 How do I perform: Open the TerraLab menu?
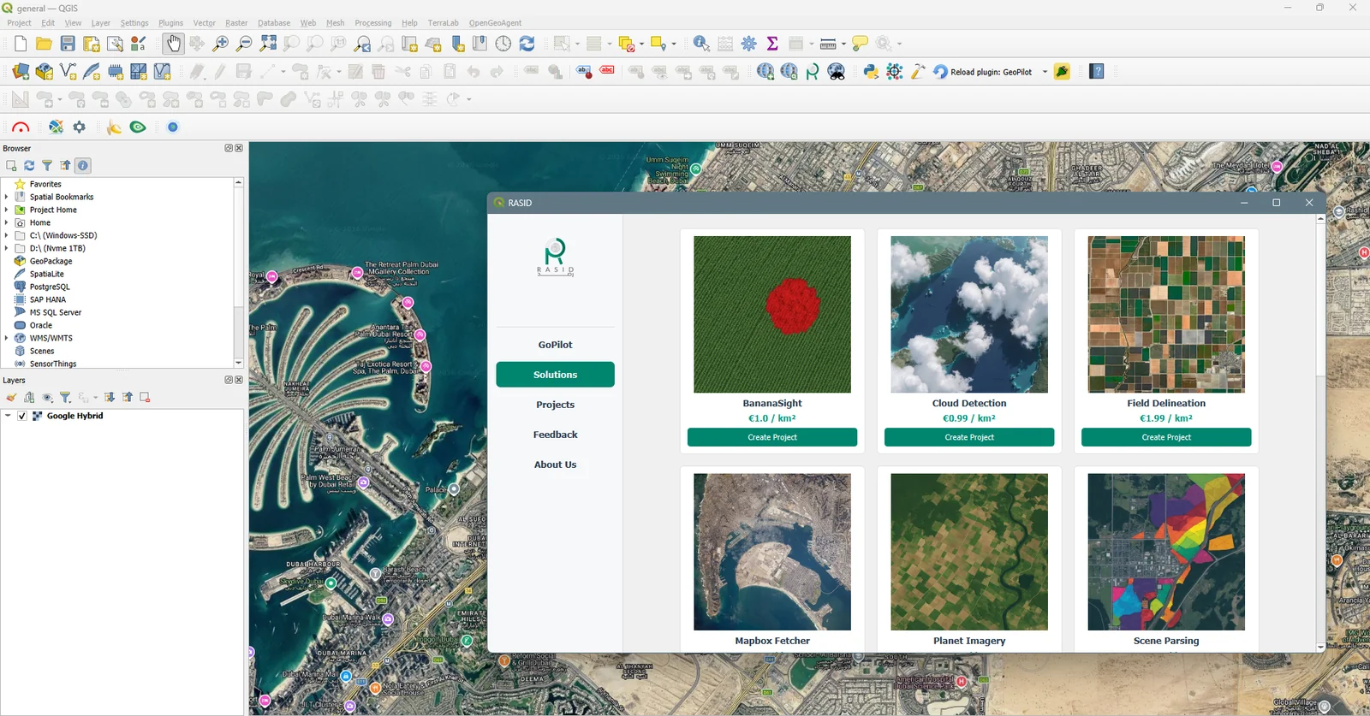(444, 23)
